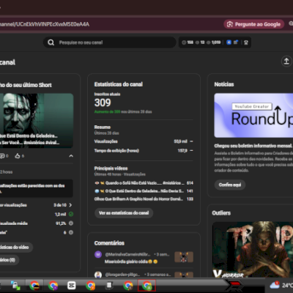Click the grey status circle beside 91,2%
This screenshot has width=293, height=293.
[x=71, y=223]
